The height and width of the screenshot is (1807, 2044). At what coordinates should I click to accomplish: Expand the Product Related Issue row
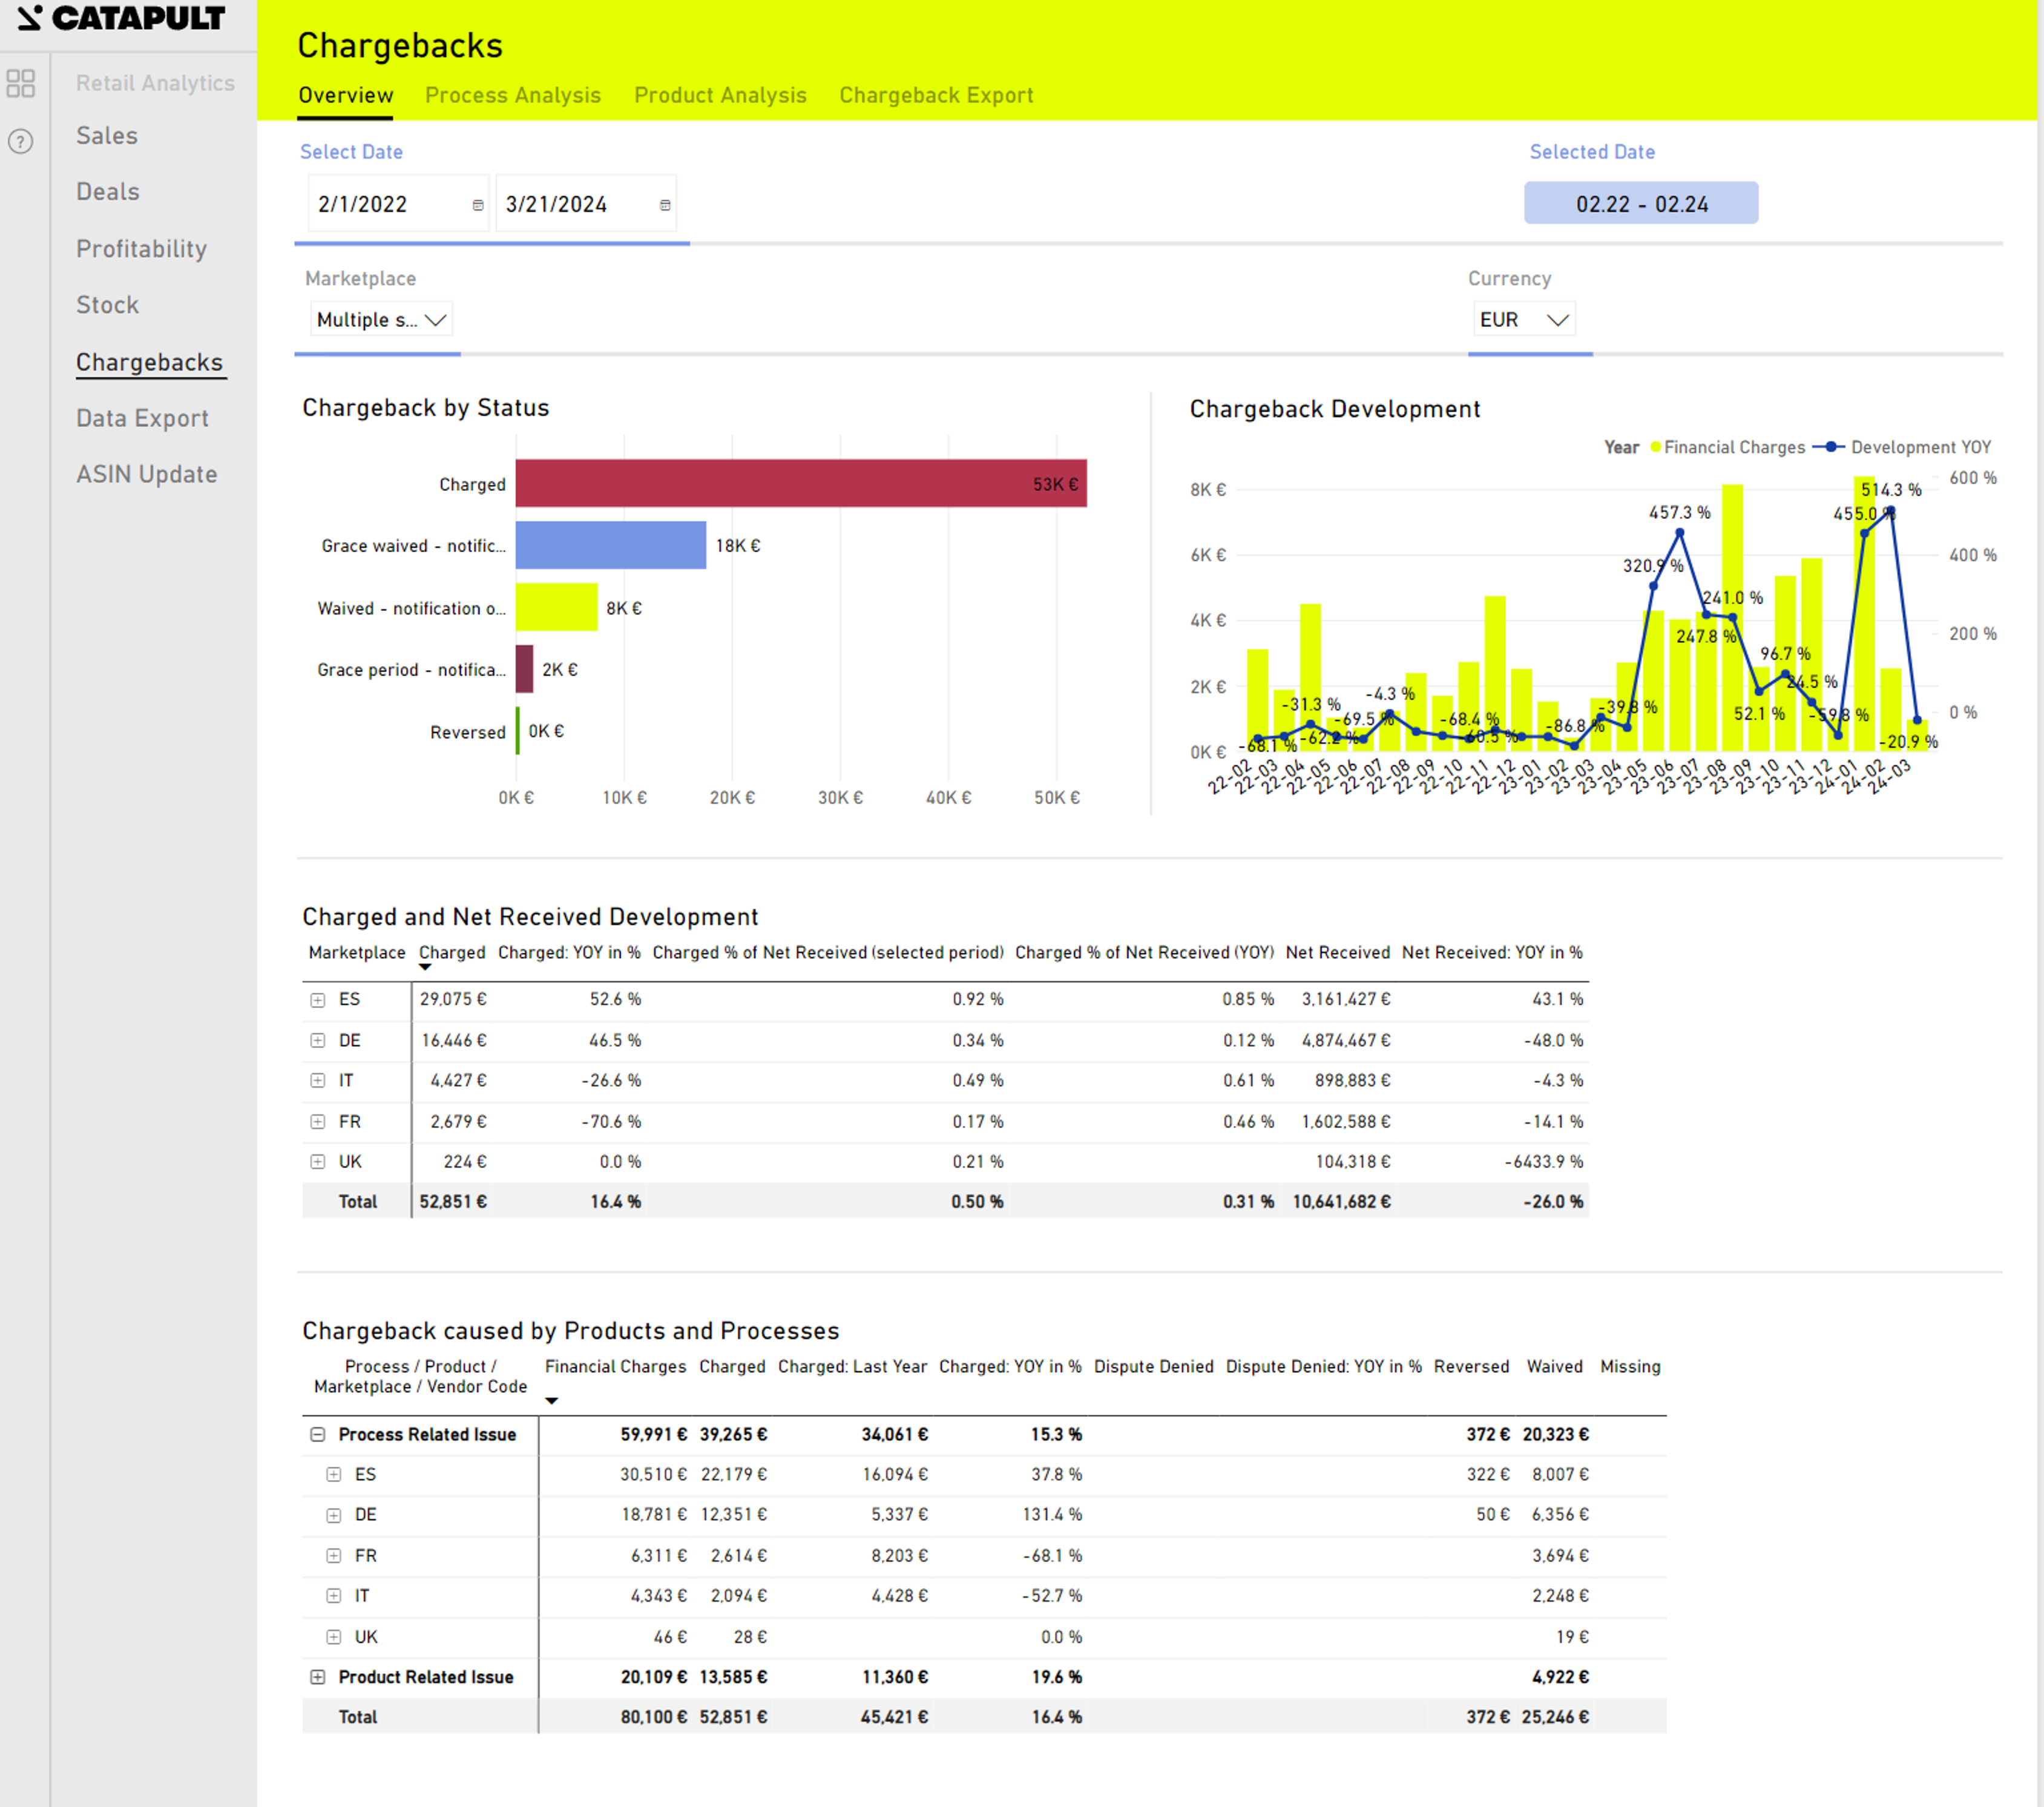pyautogui.click(x=318, y=1677)
